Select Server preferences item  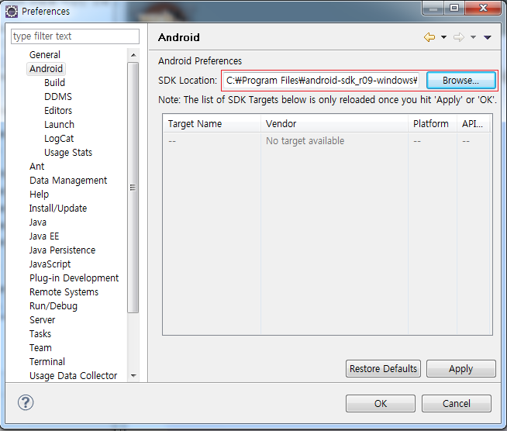coord(43,320)
